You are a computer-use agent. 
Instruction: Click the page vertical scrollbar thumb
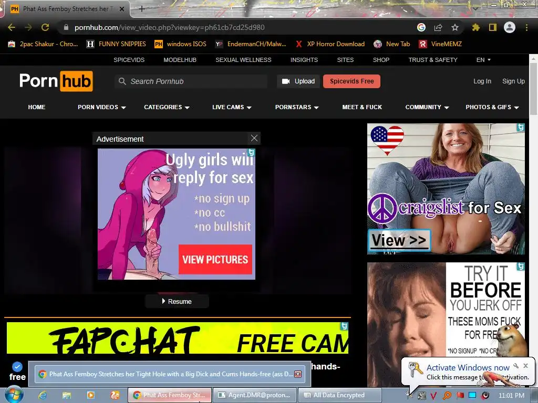click(533, 89)
